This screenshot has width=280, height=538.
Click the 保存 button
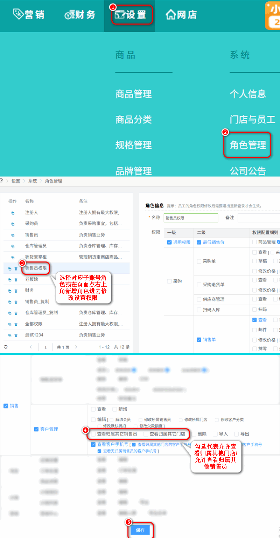coord(140,530)
